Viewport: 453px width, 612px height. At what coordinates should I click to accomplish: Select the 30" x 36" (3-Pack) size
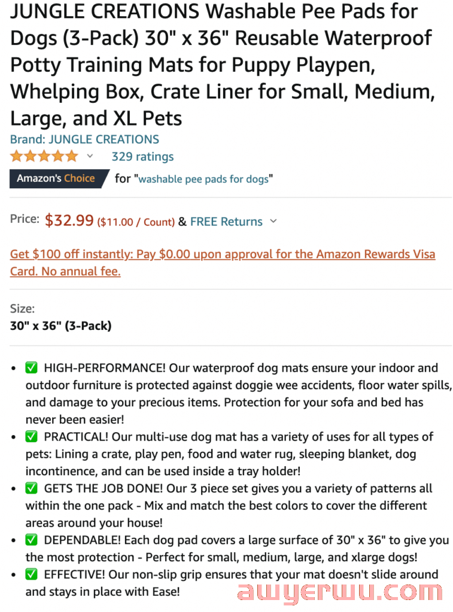(x=61, y=326)
